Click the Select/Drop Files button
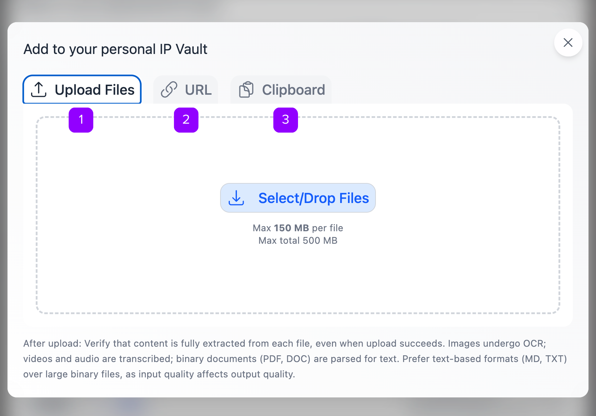 [298, 198]
